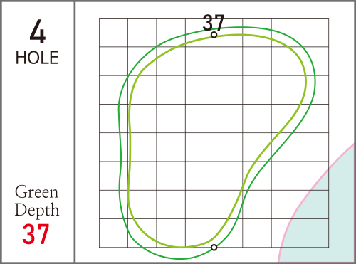356x264 pixels.
Task: Click the gray divider beside the hole info
Action: pos(75,132)
